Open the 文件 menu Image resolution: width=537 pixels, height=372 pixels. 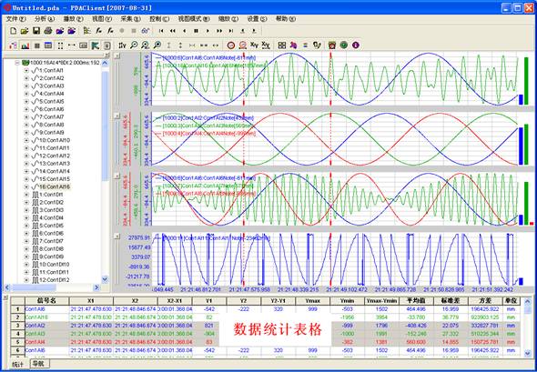pos(16,19)
